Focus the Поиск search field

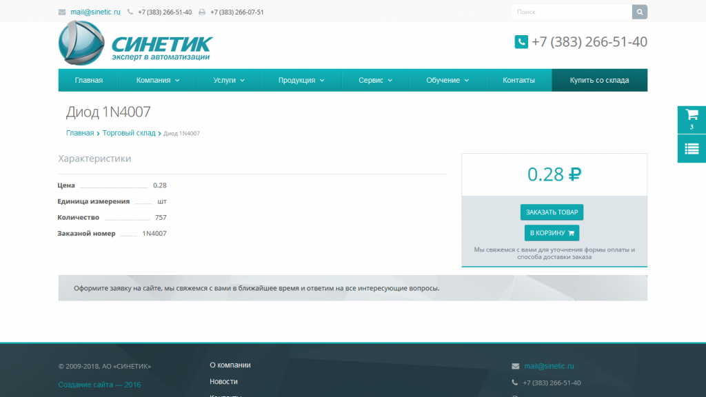[x=572, y=12]
